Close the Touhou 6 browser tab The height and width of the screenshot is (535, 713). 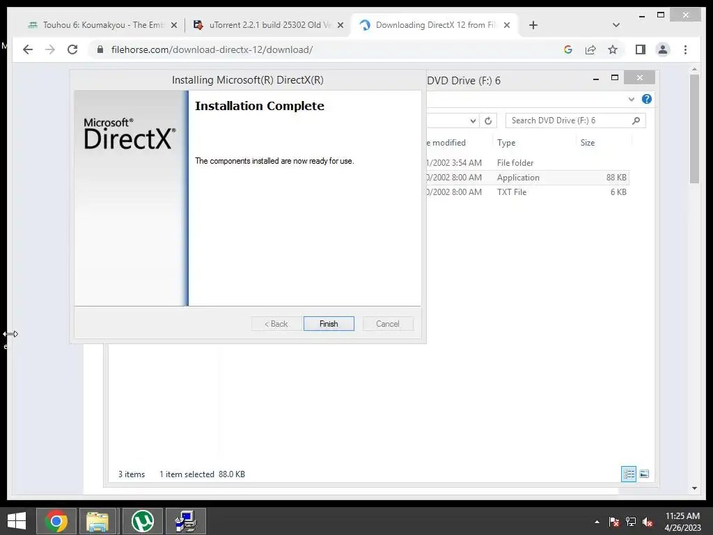(x=173, y=26)
